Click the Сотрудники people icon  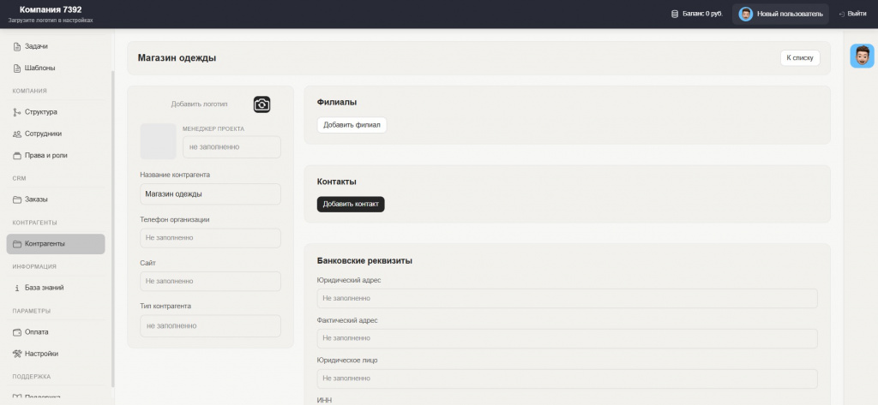pos(17,134)
